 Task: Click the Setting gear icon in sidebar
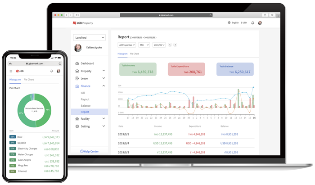coord(77,126)
